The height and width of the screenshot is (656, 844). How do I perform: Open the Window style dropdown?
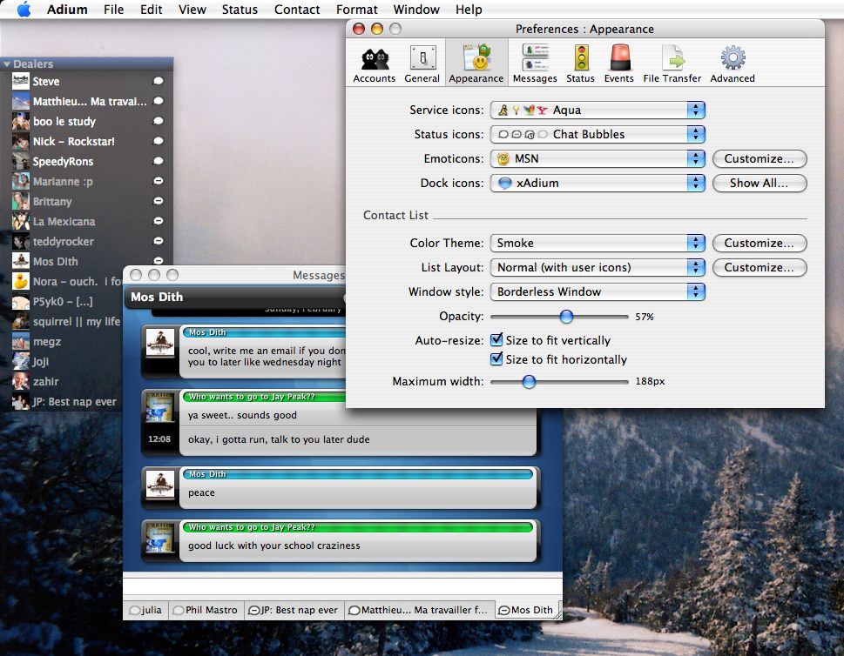click(598, 292)
